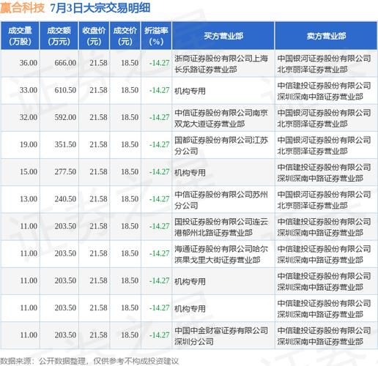Click 机构专用 in the 15.00 row
Screen dimensions: 378x366
click(x=190, y=173)
